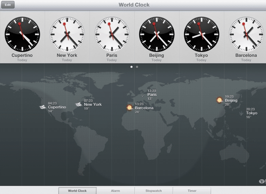Switch to the World Clock tab
This screenshot has width=266, height=194.
click(x=77, y=191)
